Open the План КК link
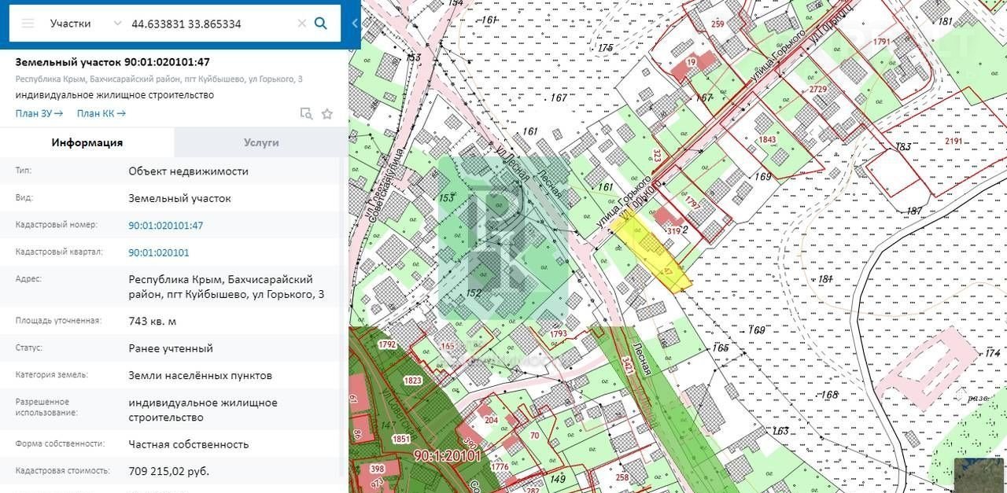Screen dimensions: 1007x493 click(x=101, y=113)
